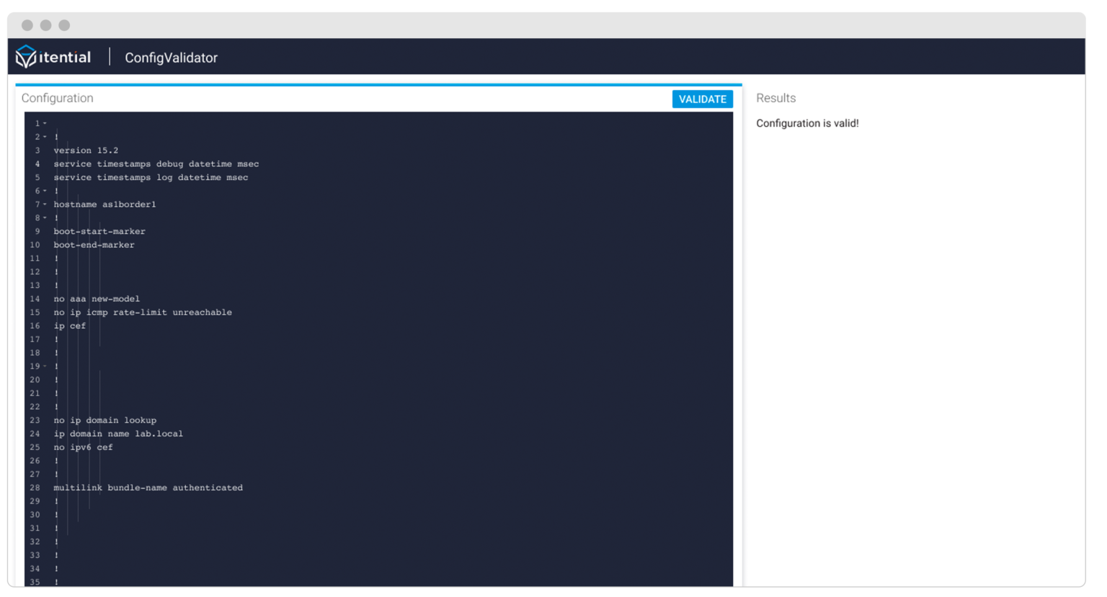The image size is (1107, 597).
Task: Click the middle window control dot
Action: 46,24
